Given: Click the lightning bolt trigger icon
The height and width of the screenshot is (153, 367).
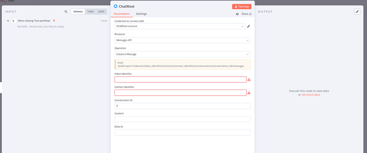Looking at the screenshot, I should point(54,21).
